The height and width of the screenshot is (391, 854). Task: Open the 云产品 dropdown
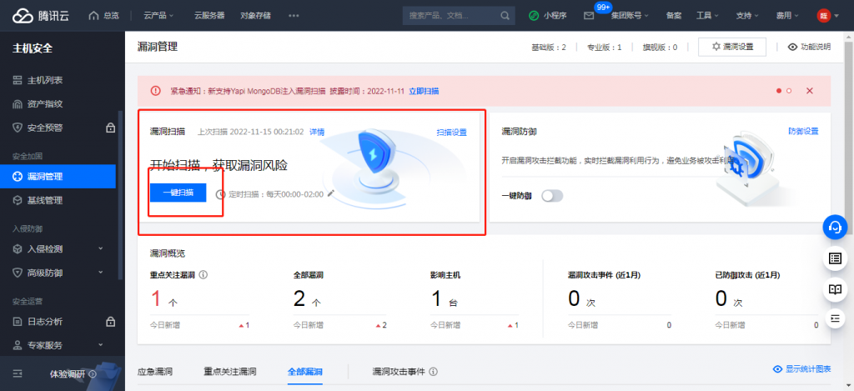pyautogui.click(x=158, y=15)
